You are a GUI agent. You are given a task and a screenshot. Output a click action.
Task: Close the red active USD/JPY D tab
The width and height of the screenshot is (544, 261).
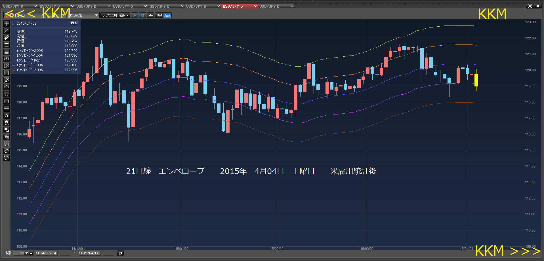(255, 6)
